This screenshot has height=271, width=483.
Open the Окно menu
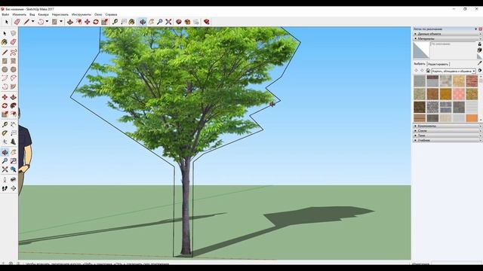98,14
